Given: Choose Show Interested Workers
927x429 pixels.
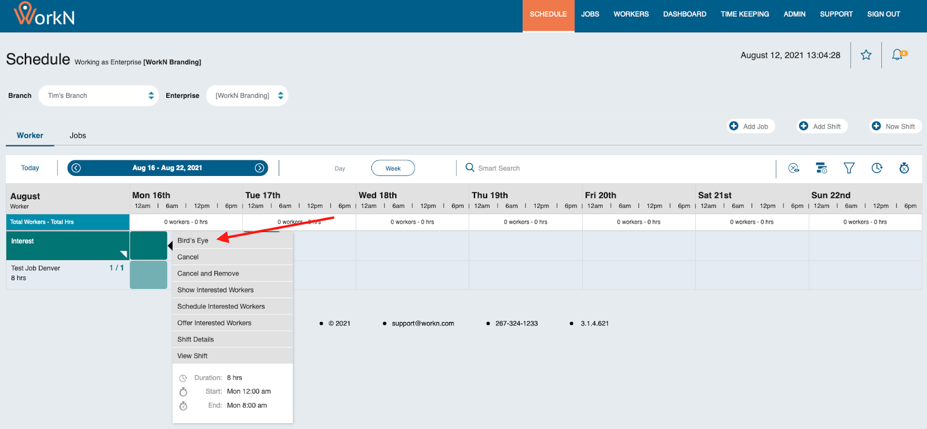Looking at the screenshot, I should [x=233, y=290].
